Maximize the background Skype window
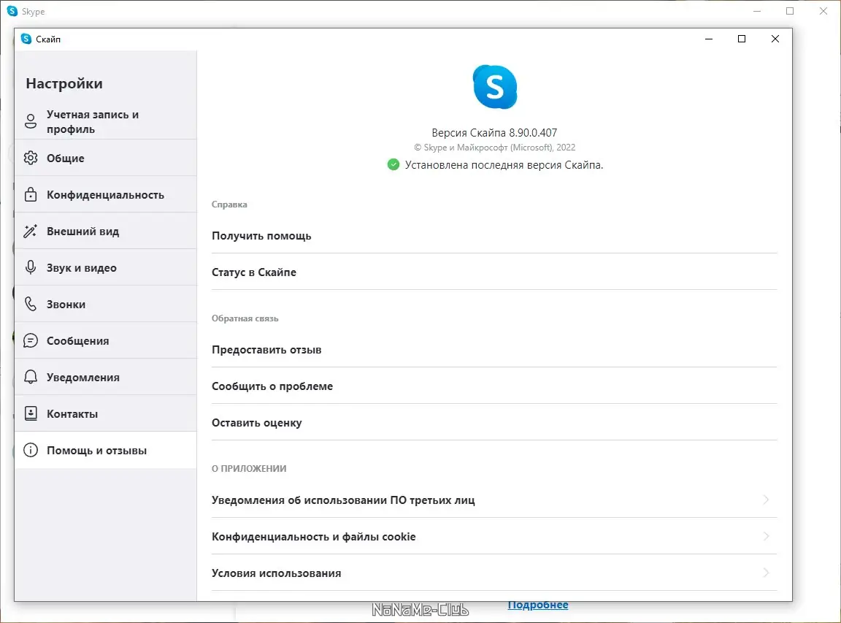841x623 pixels. 790,11
